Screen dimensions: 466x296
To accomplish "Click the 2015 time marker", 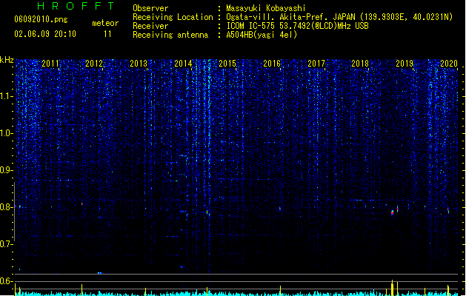I will (227, 64).
